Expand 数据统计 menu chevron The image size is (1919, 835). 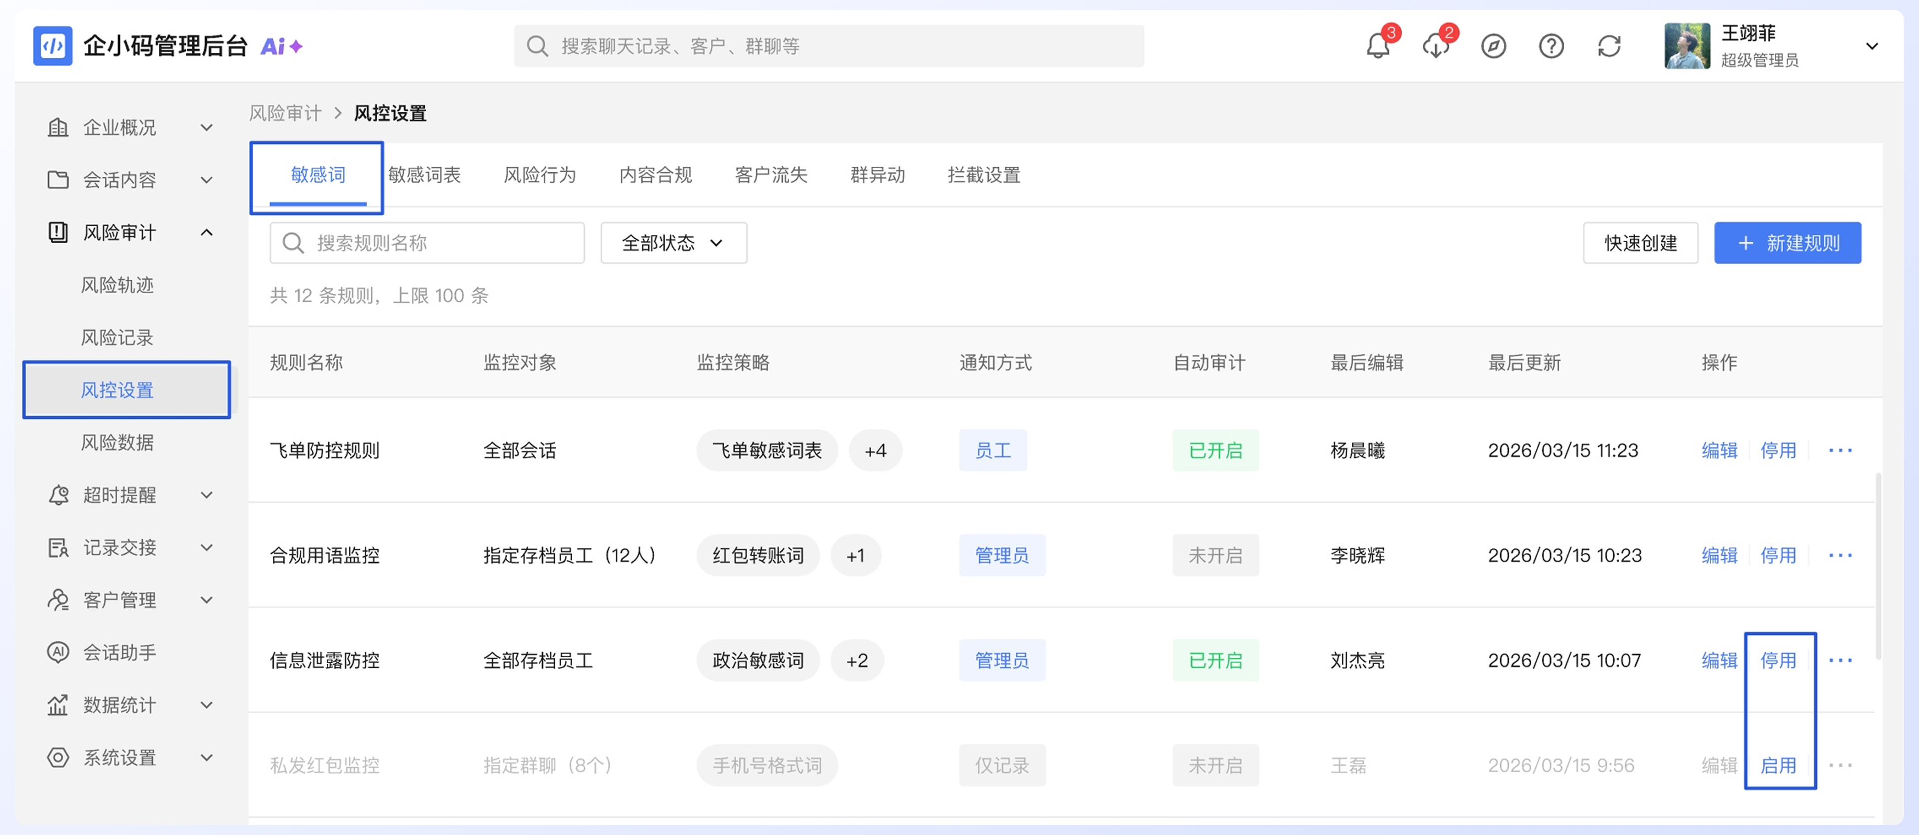pyautogui.click(x=207, y=705)
